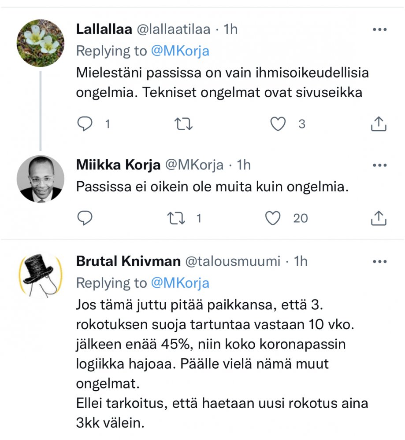Open Brutal Knivman display name profile
This screenshot has width=405, height=440.
click(x=128, y=261)
